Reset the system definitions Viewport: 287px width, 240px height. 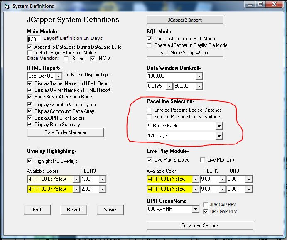click(x=74, y=210)
